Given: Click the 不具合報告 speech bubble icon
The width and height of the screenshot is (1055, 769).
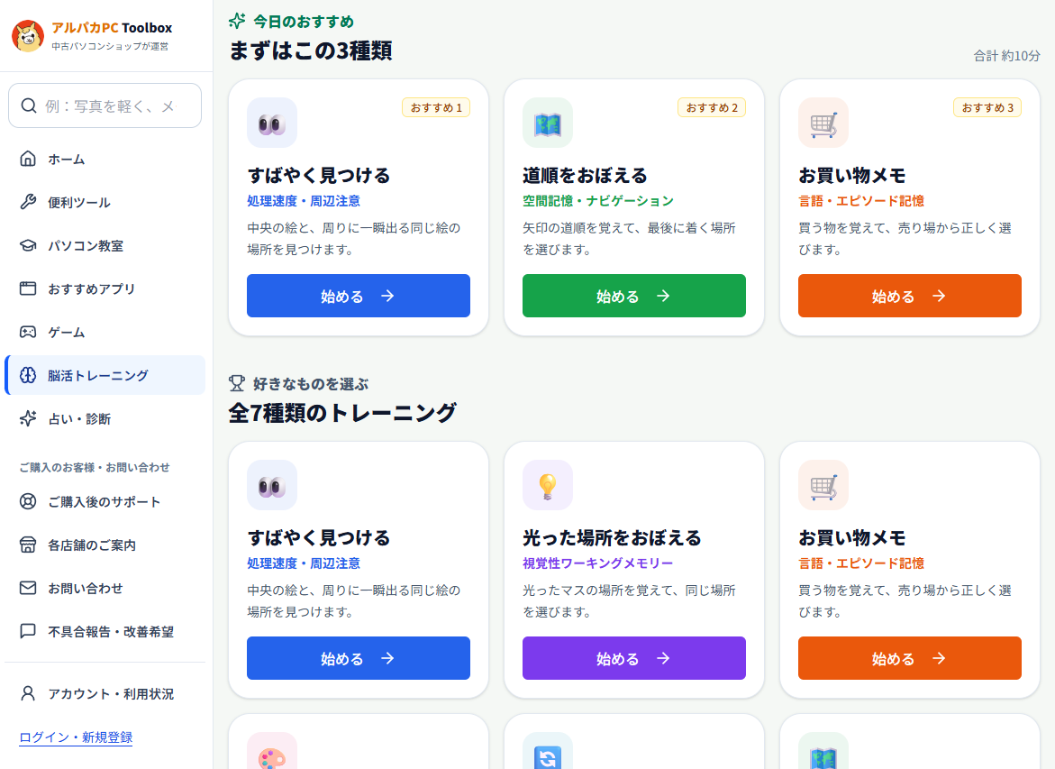Looking at the screenshot, I should click(x=28, y=631).
